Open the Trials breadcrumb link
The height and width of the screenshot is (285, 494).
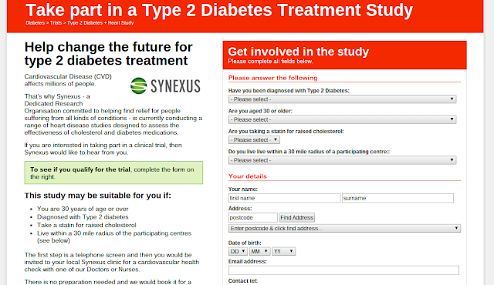(56, 23)
